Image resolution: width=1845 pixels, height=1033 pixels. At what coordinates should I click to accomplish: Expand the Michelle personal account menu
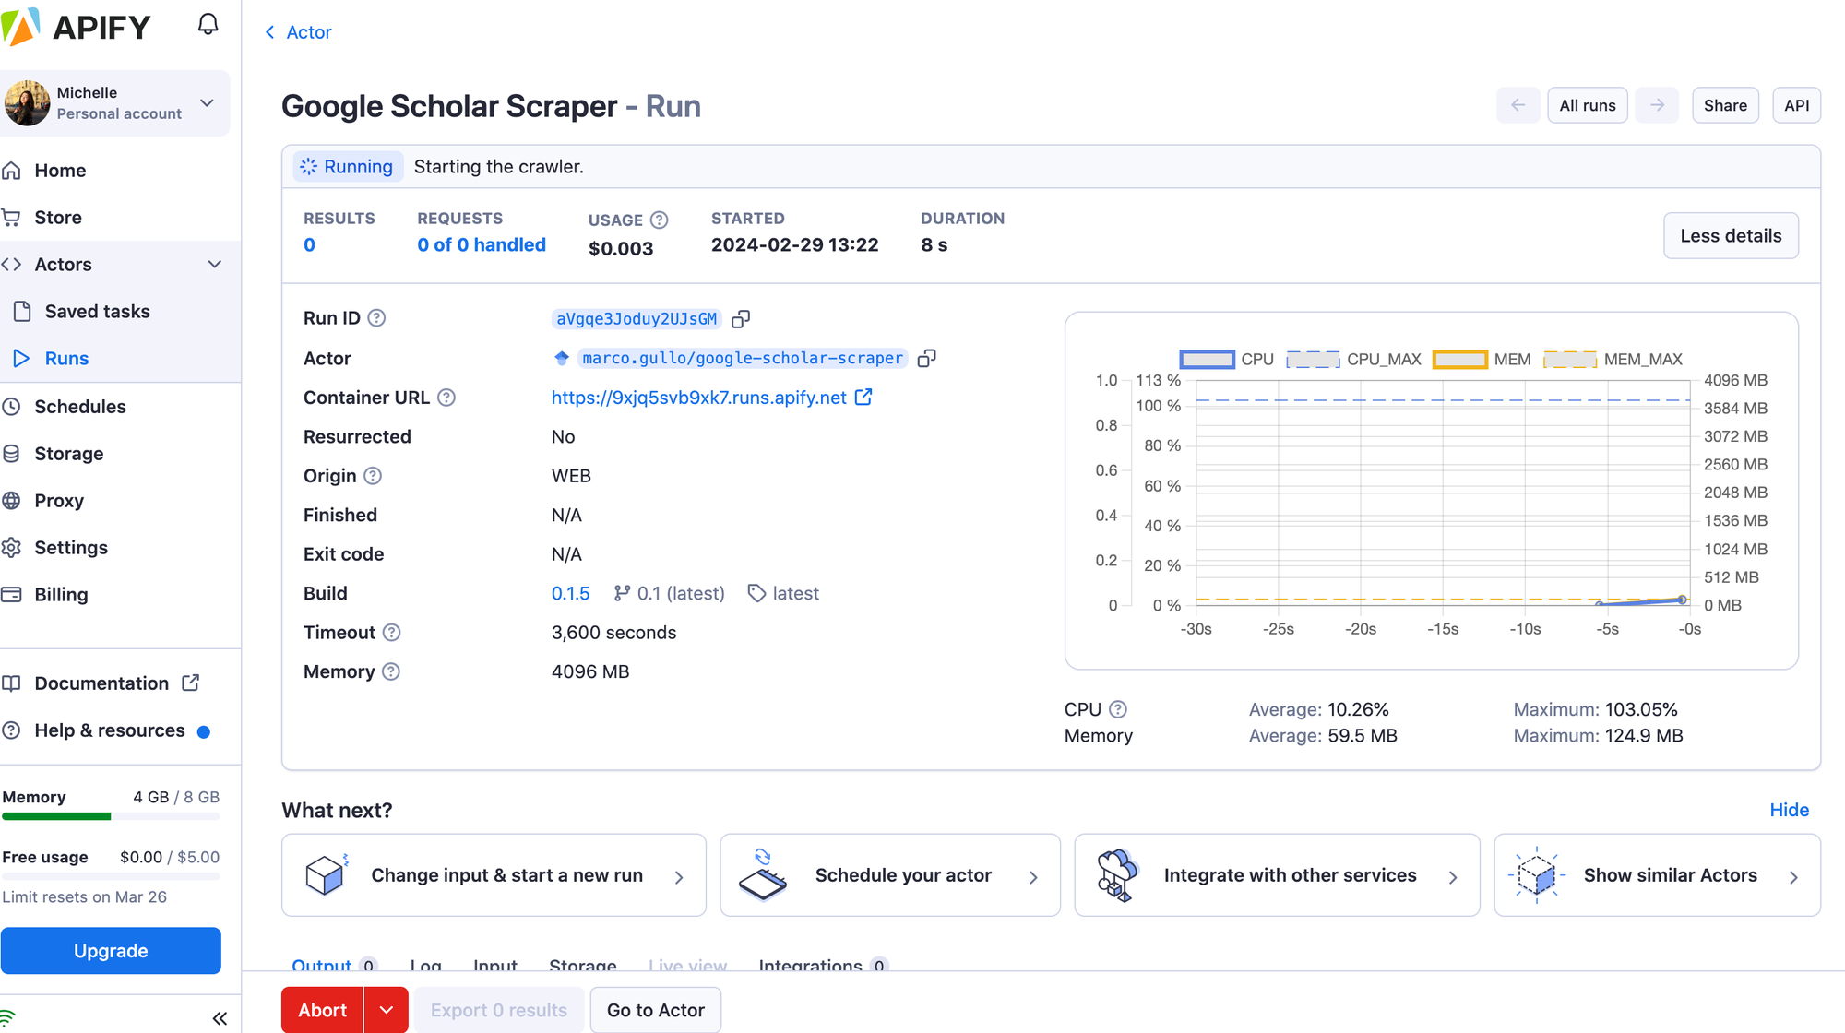pos(208,102)
